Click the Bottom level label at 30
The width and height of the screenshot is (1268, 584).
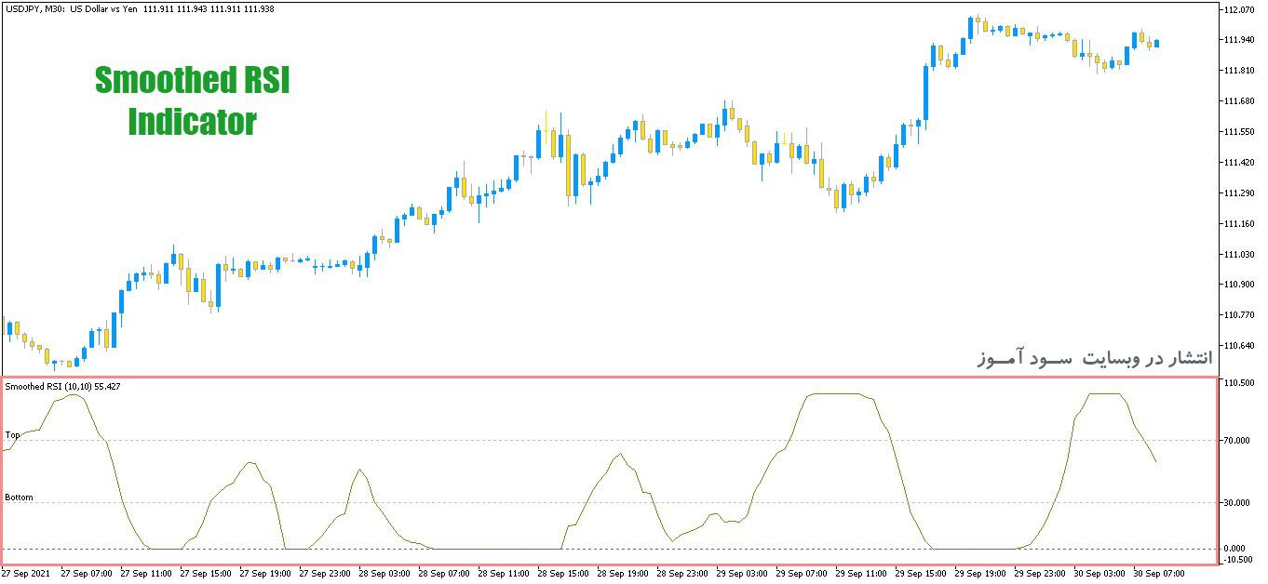coord(19,498)
